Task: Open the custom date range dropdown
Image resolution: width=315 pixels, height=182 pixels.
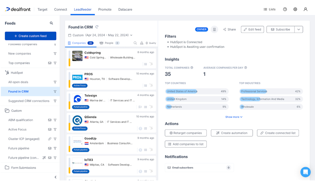Action: click(100, 35)
